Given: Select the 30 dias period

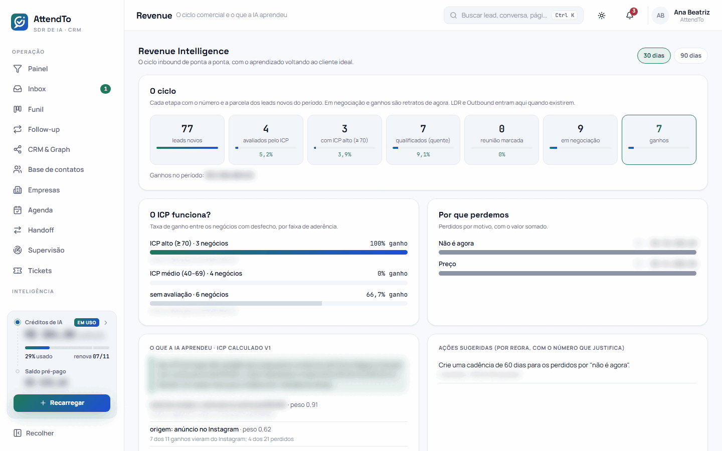Looking at the screenshot, I should pos(654,56).
